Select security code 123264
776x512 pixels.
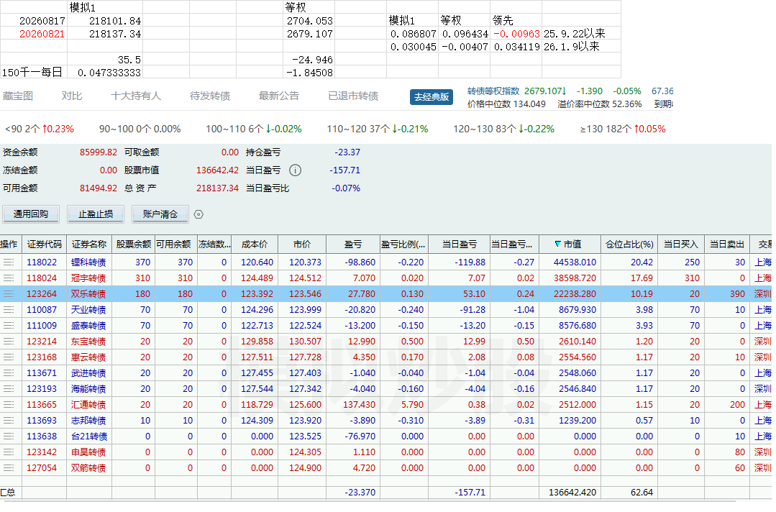(42, 294)
